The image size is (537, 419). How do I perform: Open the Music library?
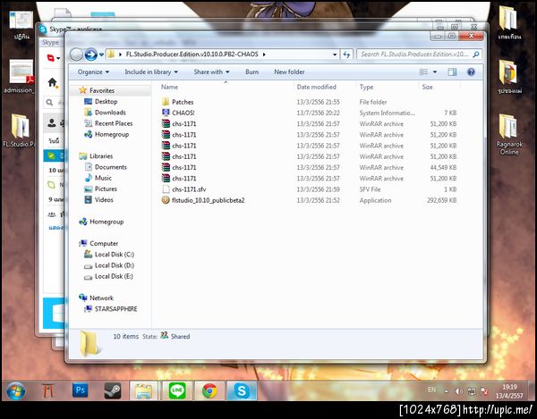[x=103, y=178]
